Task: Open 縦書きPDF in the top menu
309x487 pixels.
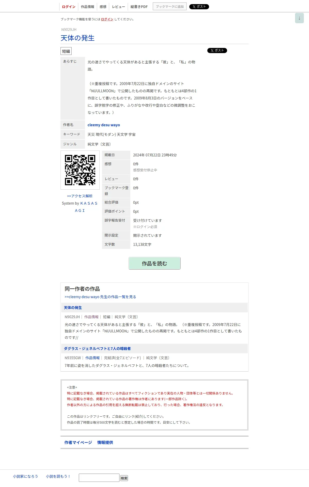Action: 139,7
